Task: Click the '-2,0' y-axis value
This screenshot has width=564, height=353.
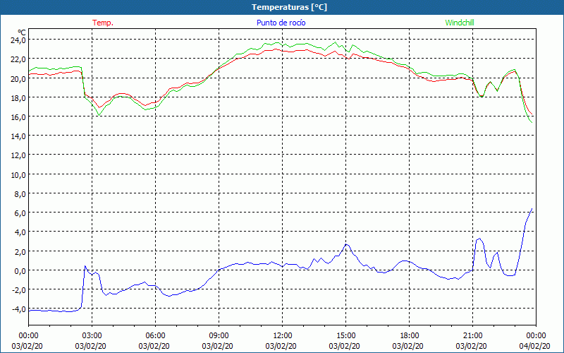Action: 18,290
